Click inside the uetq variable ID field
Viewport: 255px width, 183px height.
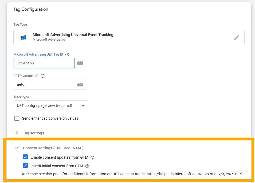coord(44,84)
